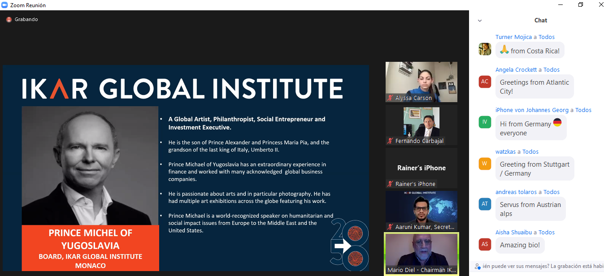Click sender iPhone von Johannes Georg

coord(532,110)
